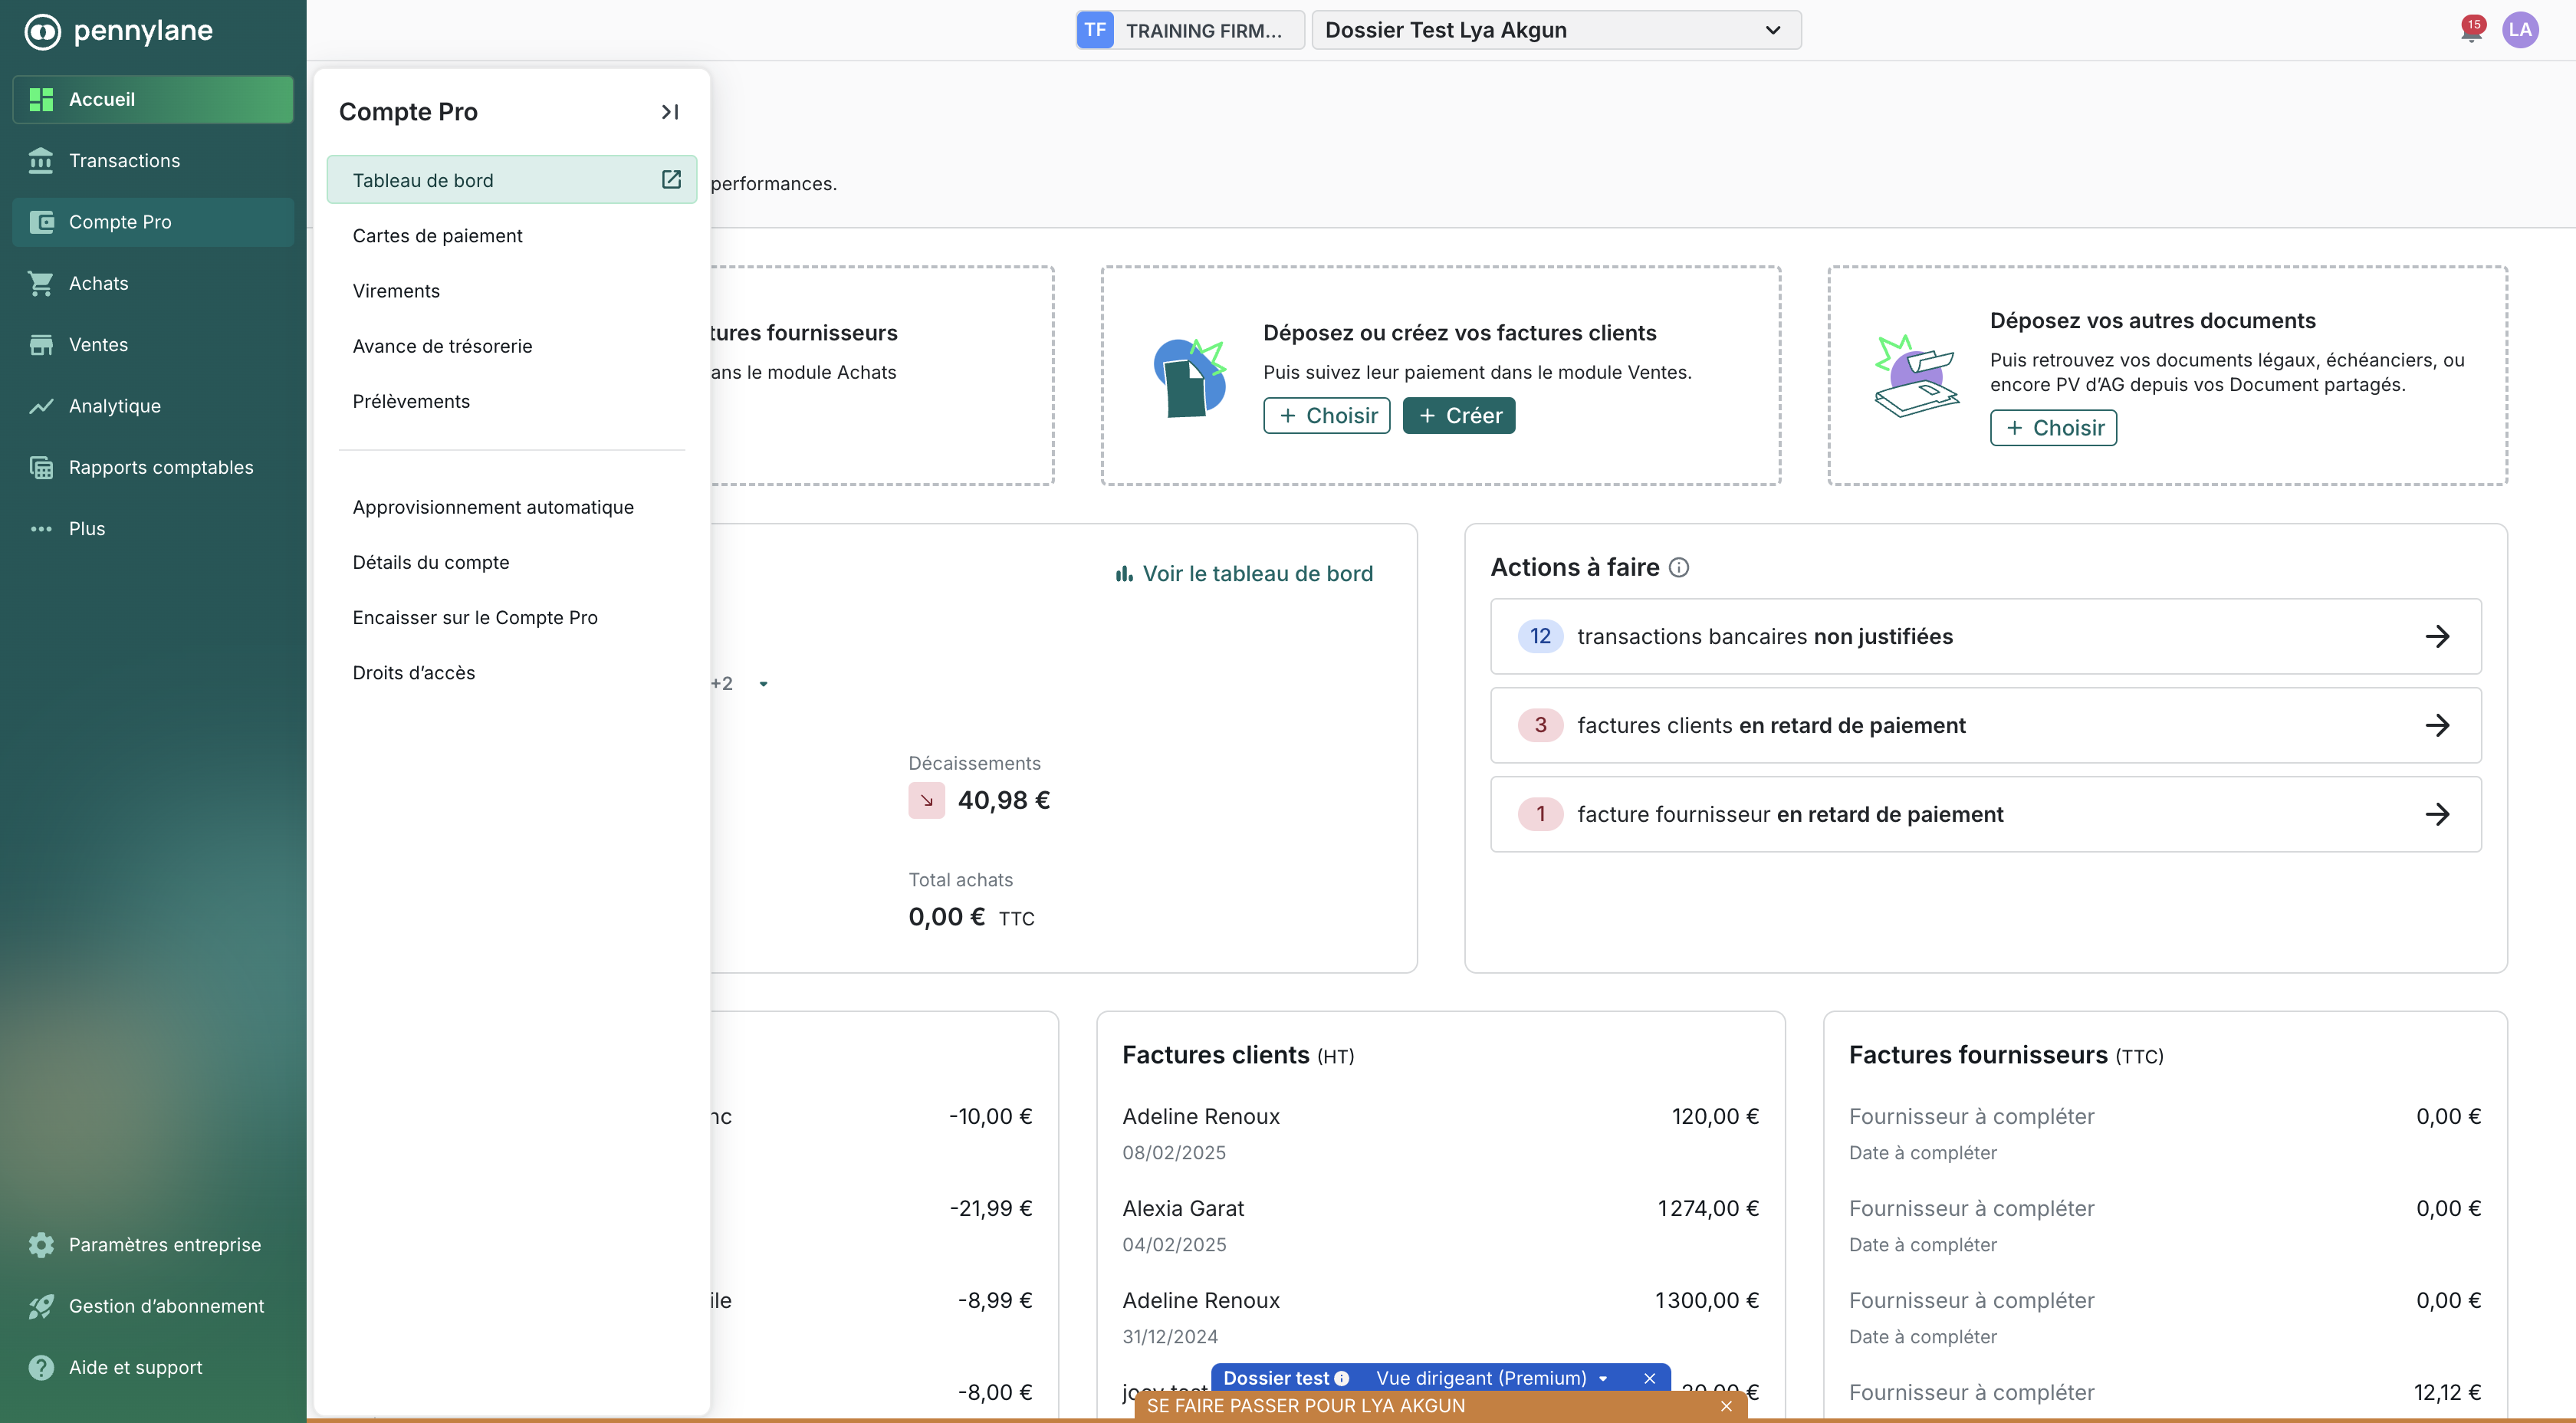Click the Achats shopping cart icon
Screen dimensions: 2576x1423
(x=41, y=283)
